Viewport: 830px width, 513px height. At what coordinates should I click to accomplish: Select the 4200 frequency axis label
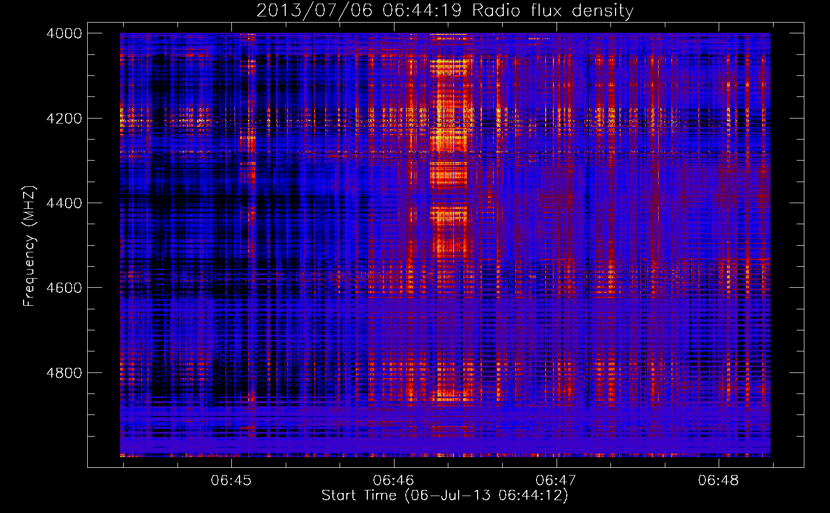[x=64, y=119]
